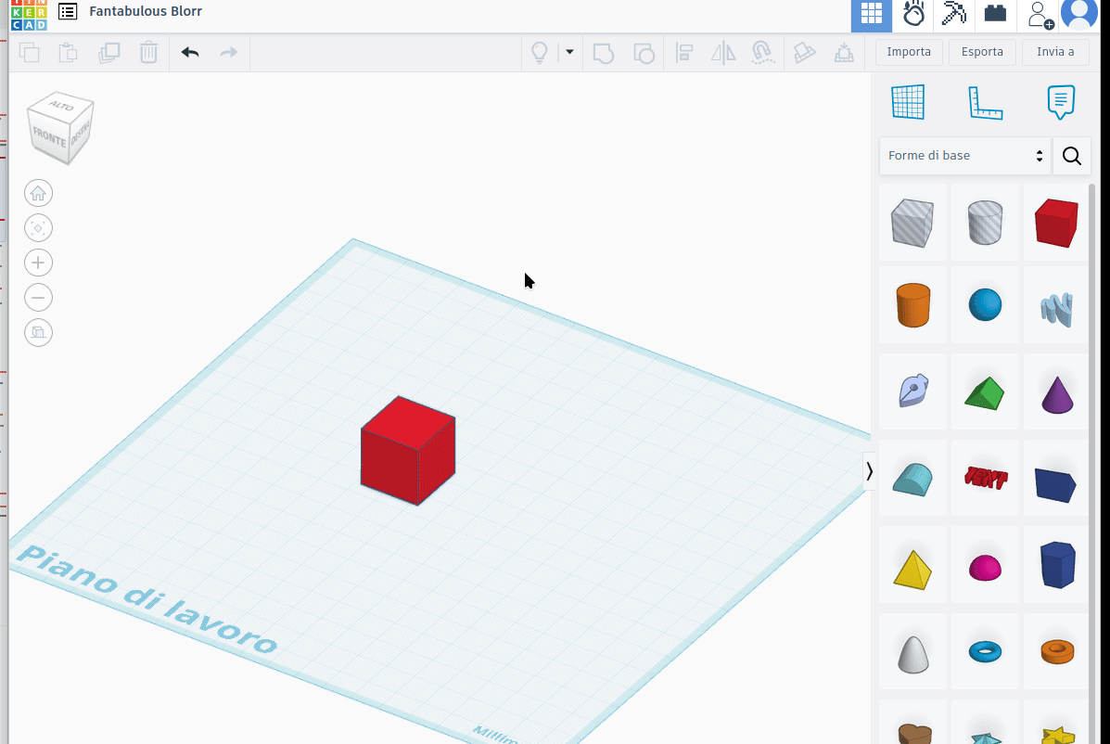
Task: Select the dark blue polygon shape
Action: click(1058, 565)
